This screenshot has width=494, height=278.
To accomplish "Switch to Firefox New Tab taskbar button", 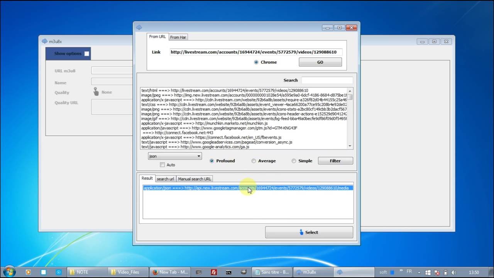I will [170, 272].
